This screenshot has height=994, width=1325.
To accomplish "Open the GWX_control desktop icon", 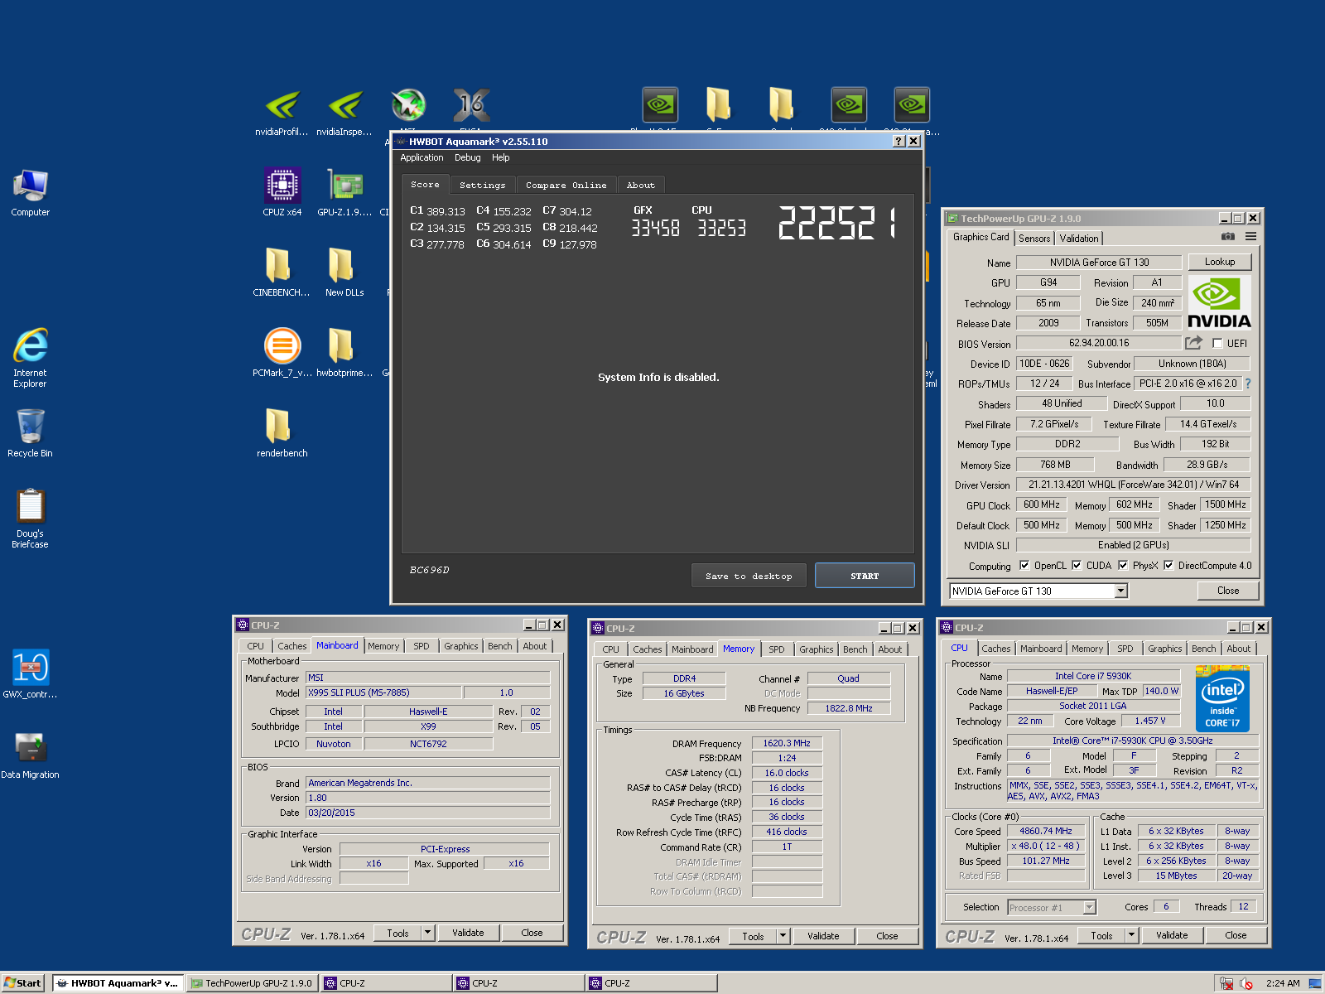I will click(x=31, y=674).
